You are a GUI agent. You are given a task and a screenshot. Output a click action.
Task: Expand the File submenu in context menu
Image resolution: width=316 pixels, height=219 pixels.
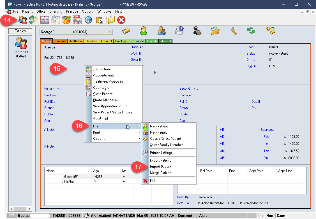click(x=116, y=126)
